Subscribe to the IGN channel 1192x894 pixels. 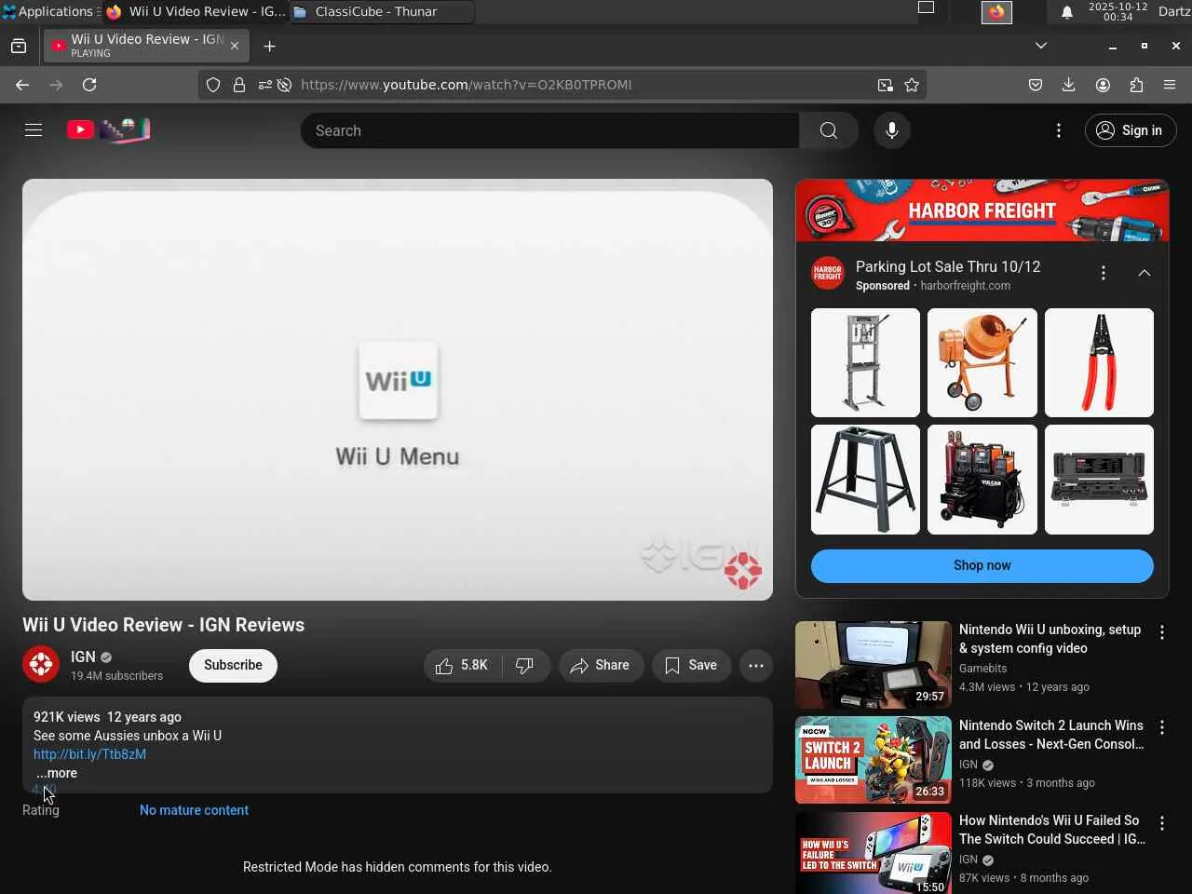click(233, 665)
